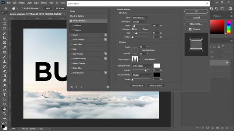Open the Technique dropdown showing Smooth
The image size is (234, 131).
[139, 22]
